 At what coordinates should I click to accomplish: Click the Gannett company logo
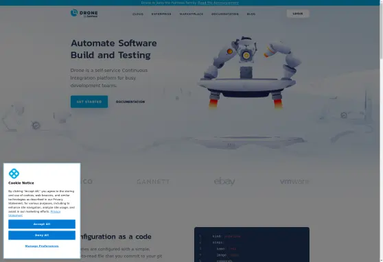pyautogui.click(x=153, y=182)
